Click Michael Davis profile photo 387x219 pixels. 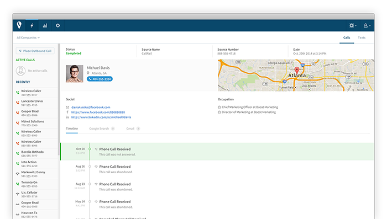point(74,74)
